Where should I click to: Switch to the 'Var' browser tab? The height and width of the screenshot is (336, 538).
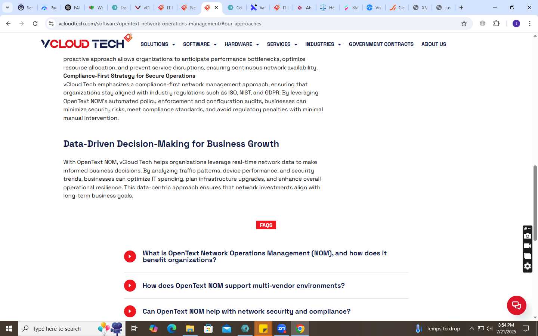(258, 7)
